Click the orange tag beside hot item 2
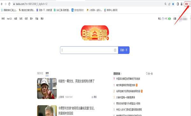Image resolution: width=191 pixels, height=116 pixels. click(x=142, y=91)
